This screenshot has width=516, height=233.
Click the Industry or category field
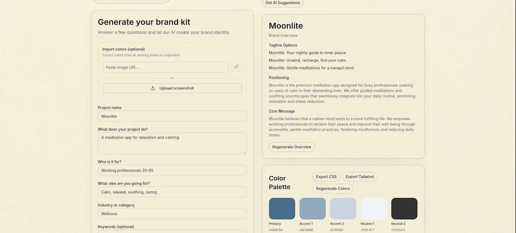pyautogui.click(x=172, y=213)
